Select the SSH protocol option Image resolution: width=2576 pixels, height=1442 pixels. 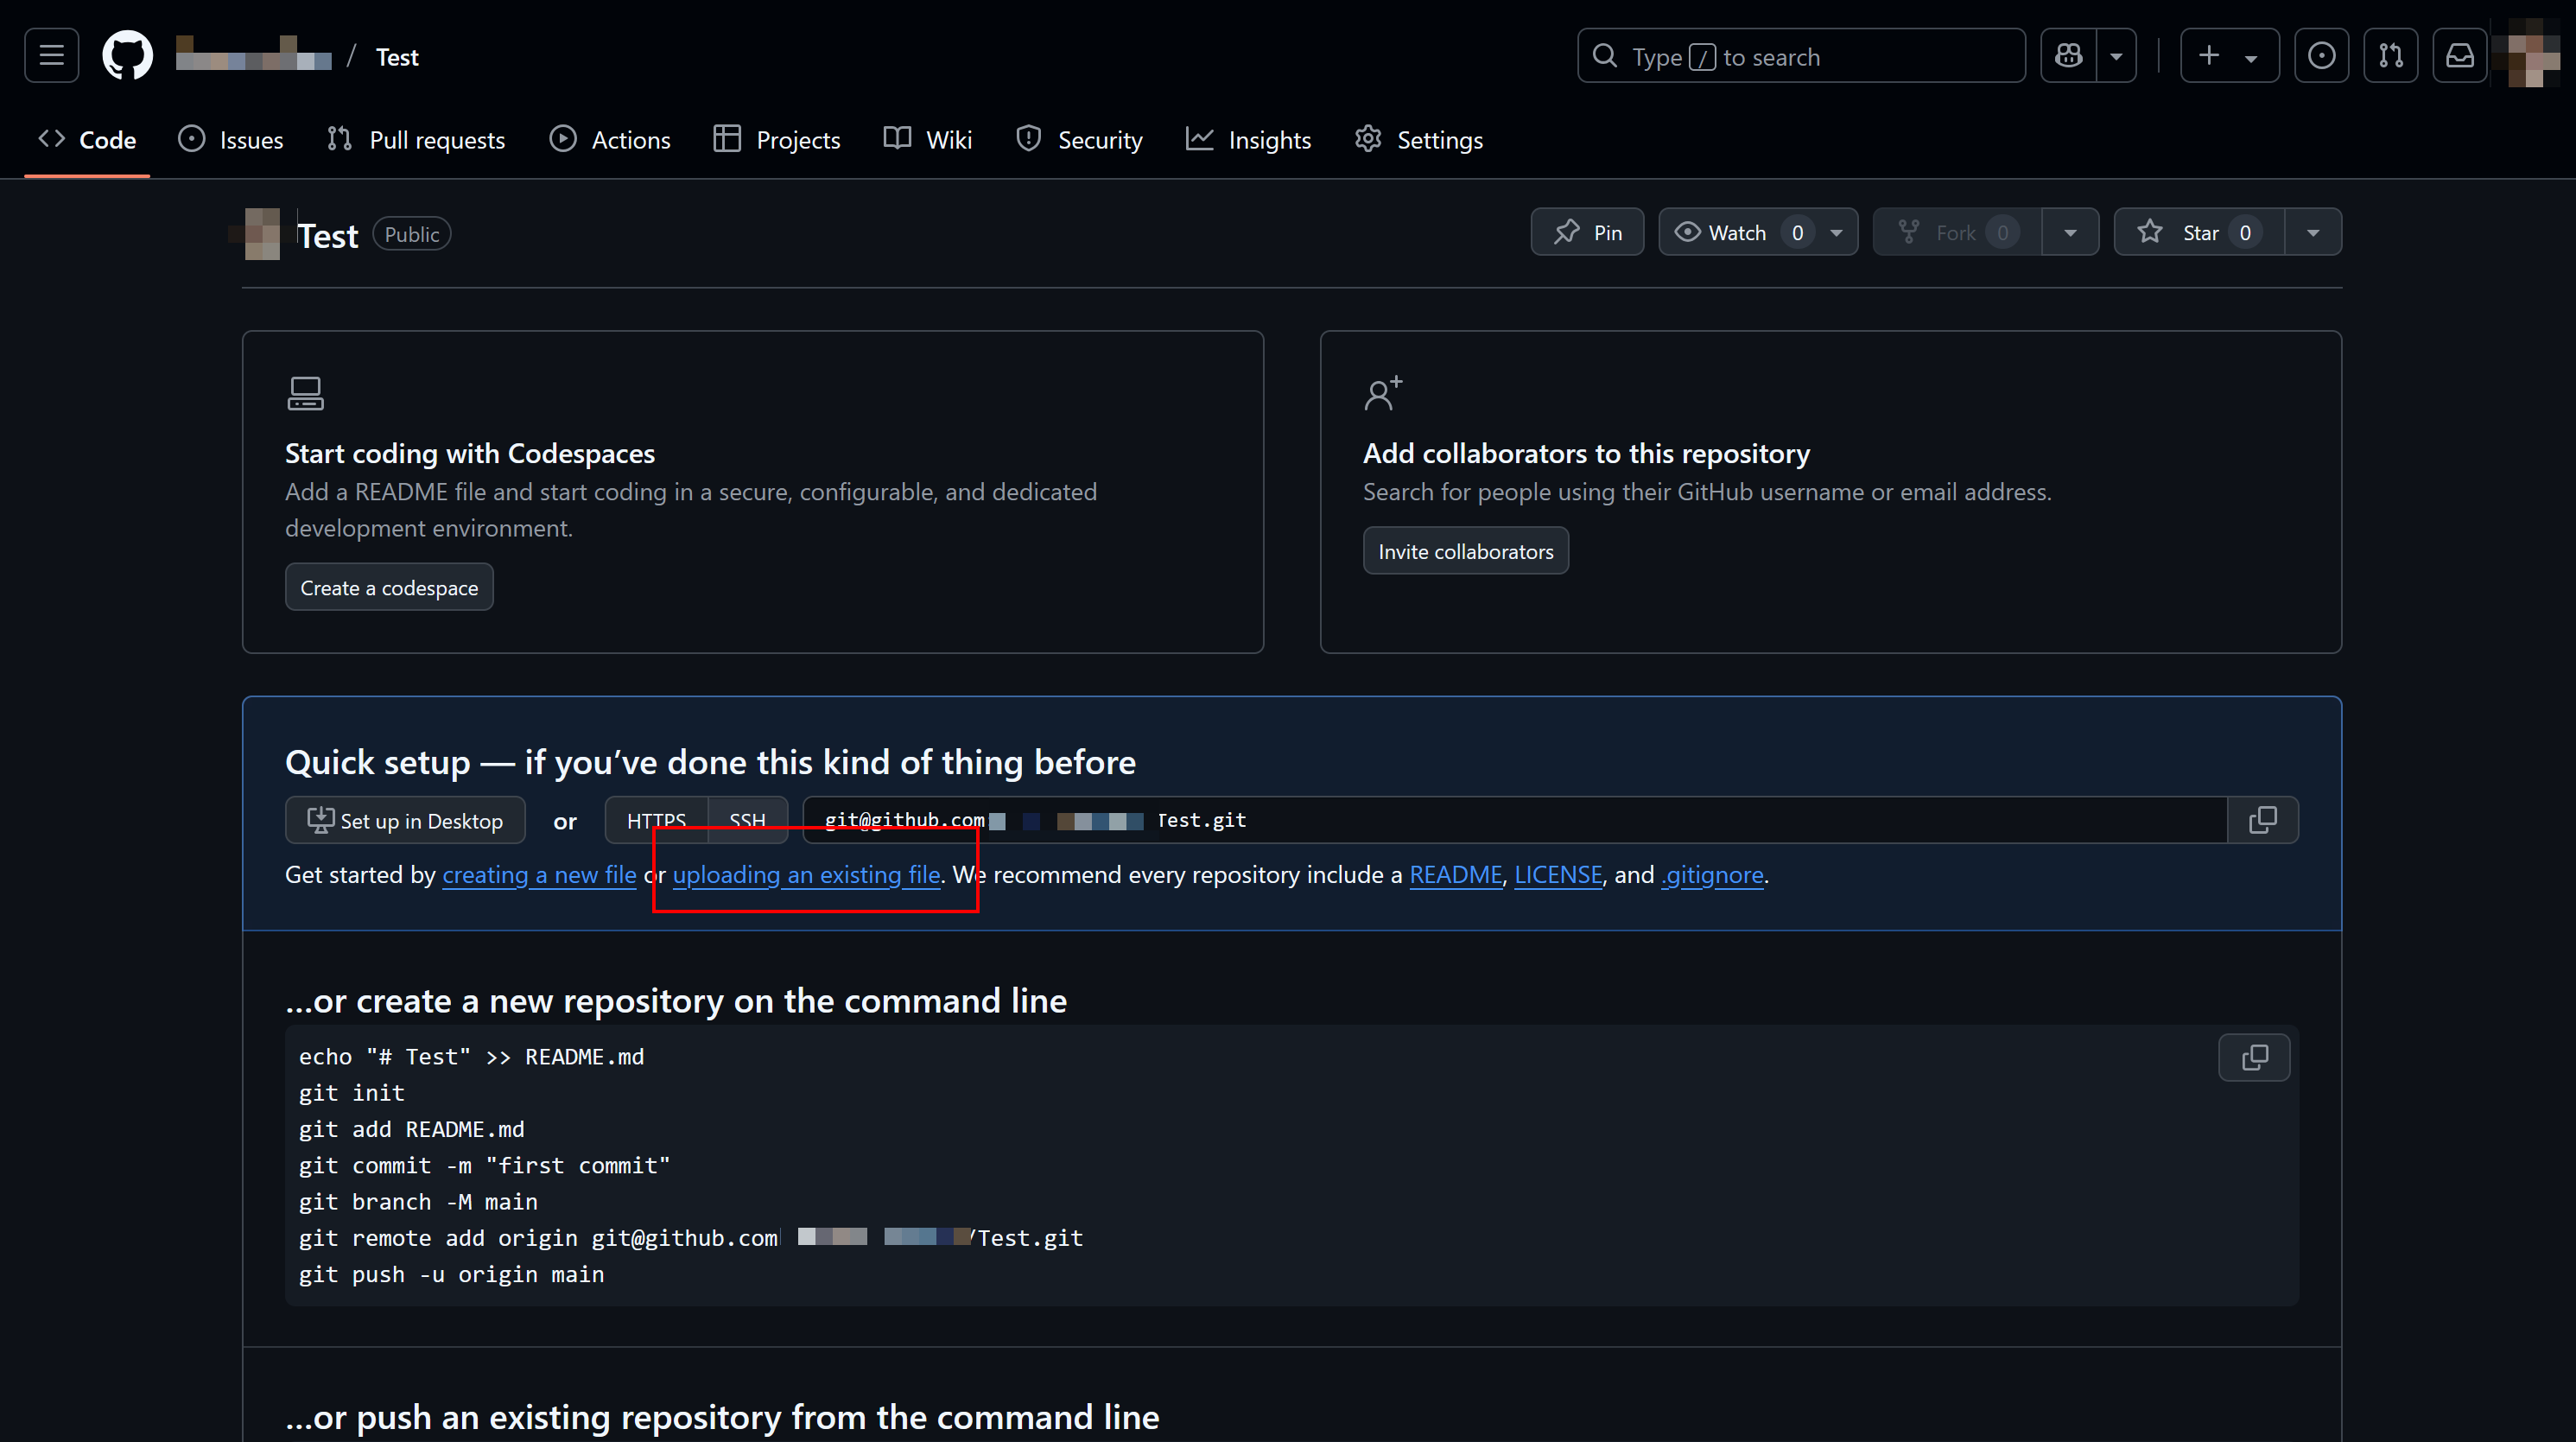748,819
